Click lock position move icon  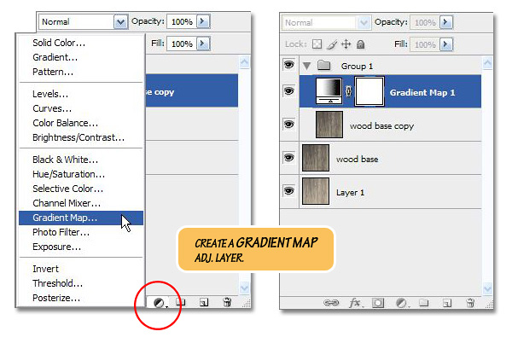[x=346, y=44]
